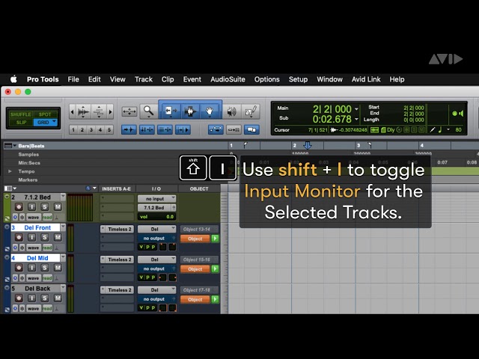The width and height of the screenshot is (479, 359).
Task: Select the Grabber hand tool
Action: [x=210, y=111]
